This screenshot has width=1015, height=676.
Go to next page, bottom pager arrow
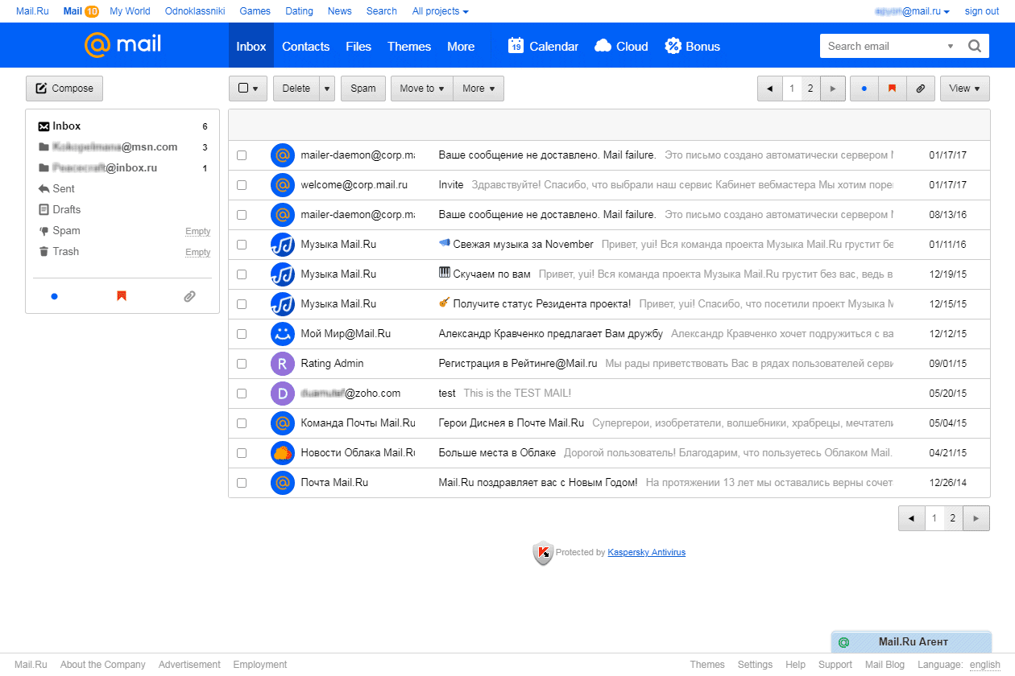[x=976, y=518]
